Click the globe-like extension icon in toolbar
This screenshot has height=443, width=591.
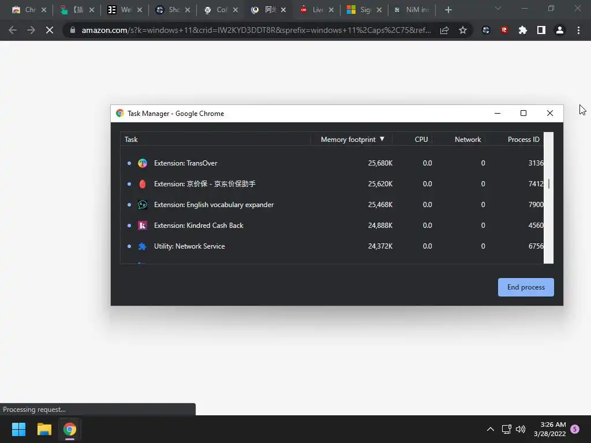tap(486, 30)
